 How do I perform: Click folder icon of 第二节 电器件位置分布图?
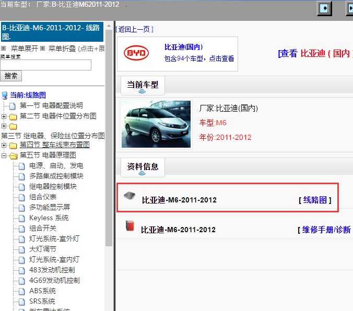[x=13, y=116]
